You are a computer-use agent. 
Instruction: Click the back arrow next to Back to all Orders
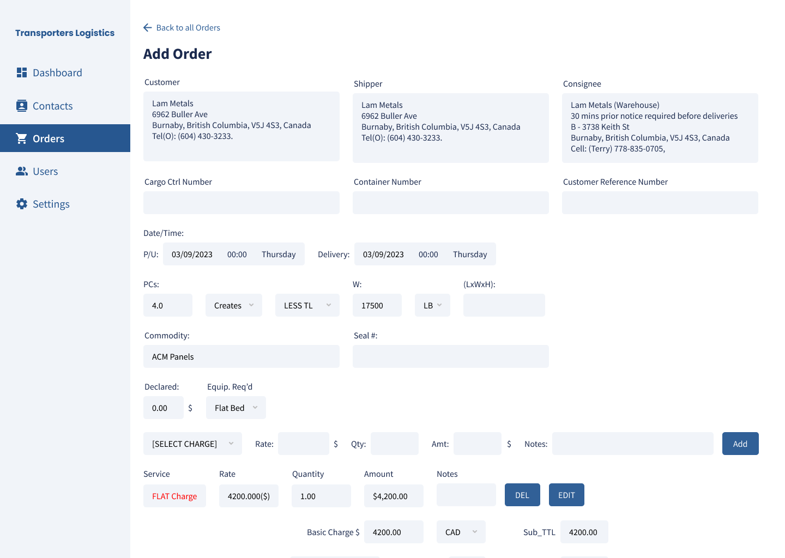[147, 27]
